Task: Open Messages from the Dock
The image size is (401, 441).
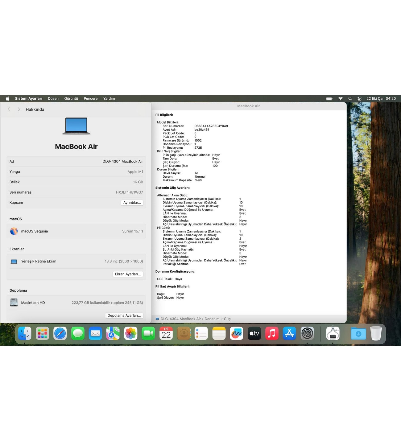Action: (78, 333)
